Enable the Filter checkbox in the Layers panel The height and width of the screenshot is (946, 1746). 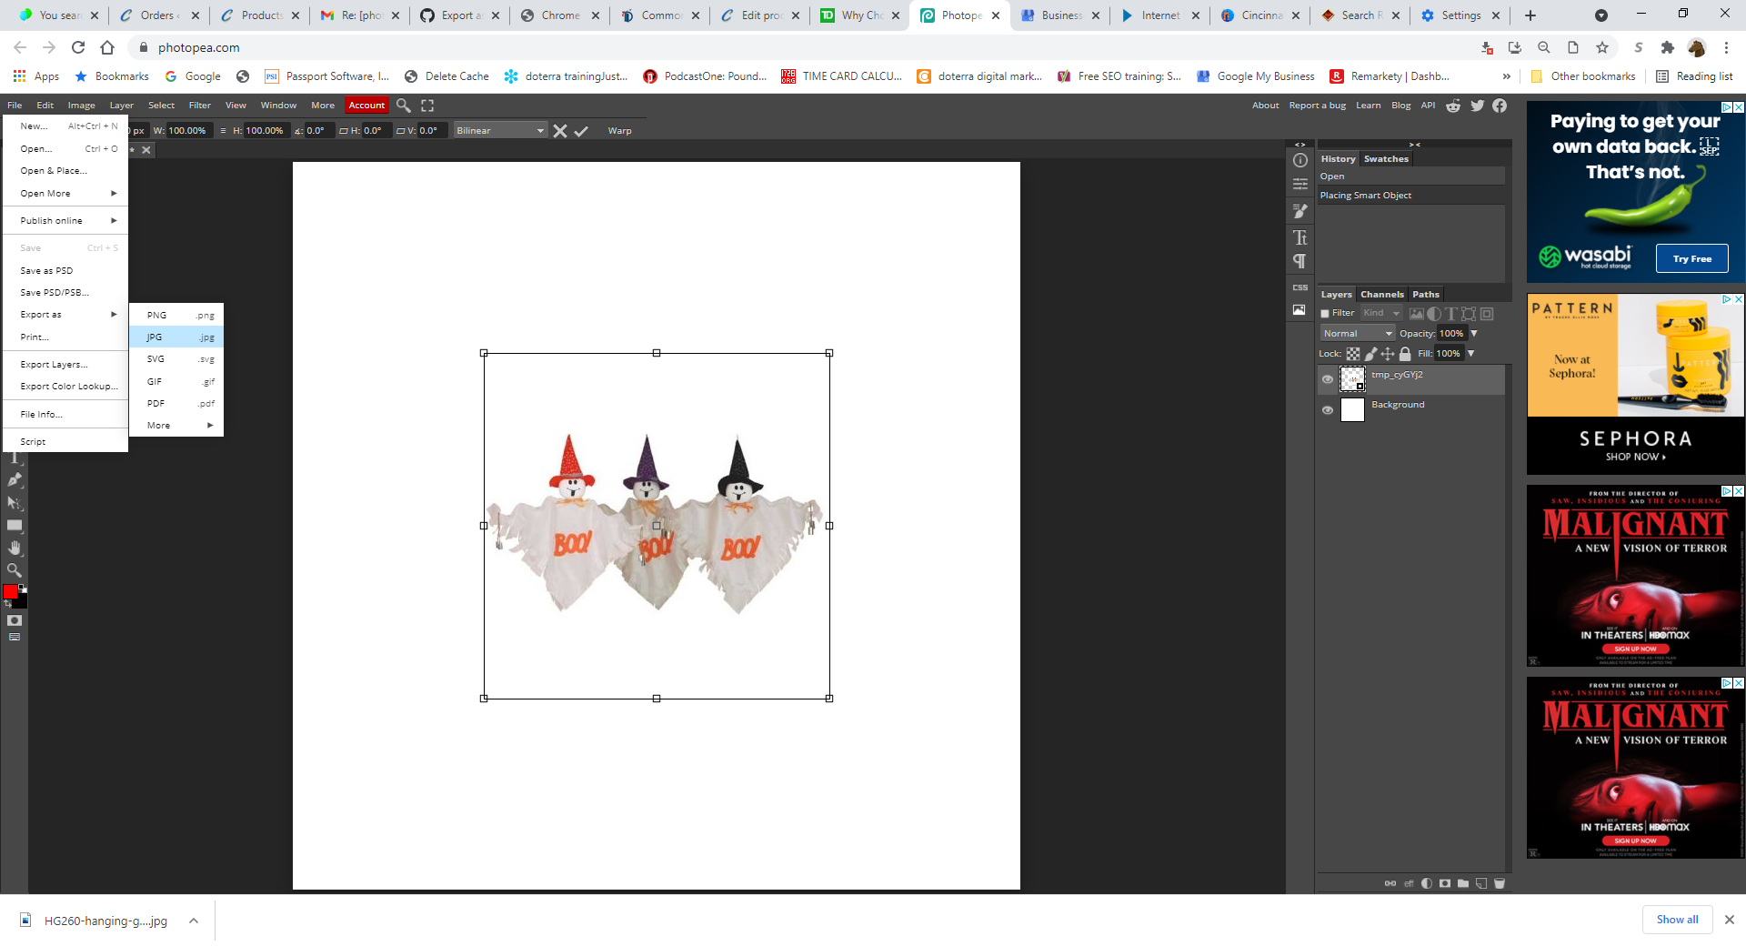point(1324,312)
